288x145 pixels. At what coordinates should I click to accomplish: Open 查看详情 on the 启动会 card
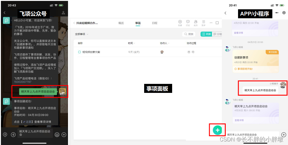(239, 120)
